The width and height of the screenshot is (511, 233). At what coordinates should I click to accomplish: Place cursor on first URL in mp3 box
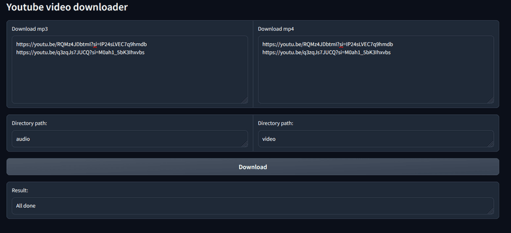(81, 44)
